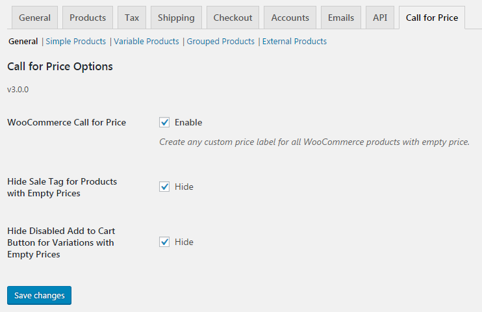This screenshot has width=482, height=312.
Task: Uncheck WooCommerce Call for Price Enable checkbox
Action: tap(164, 122)
